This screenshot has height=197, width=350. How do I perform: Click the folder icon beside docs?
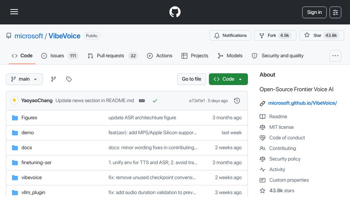15,148
